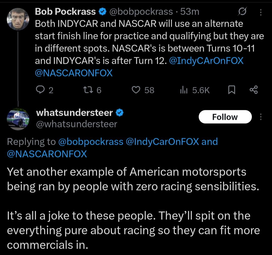This screenshot has height=255, width=272.
Task: Tap the Bob Pockrass display name
Action: (65, 12)
